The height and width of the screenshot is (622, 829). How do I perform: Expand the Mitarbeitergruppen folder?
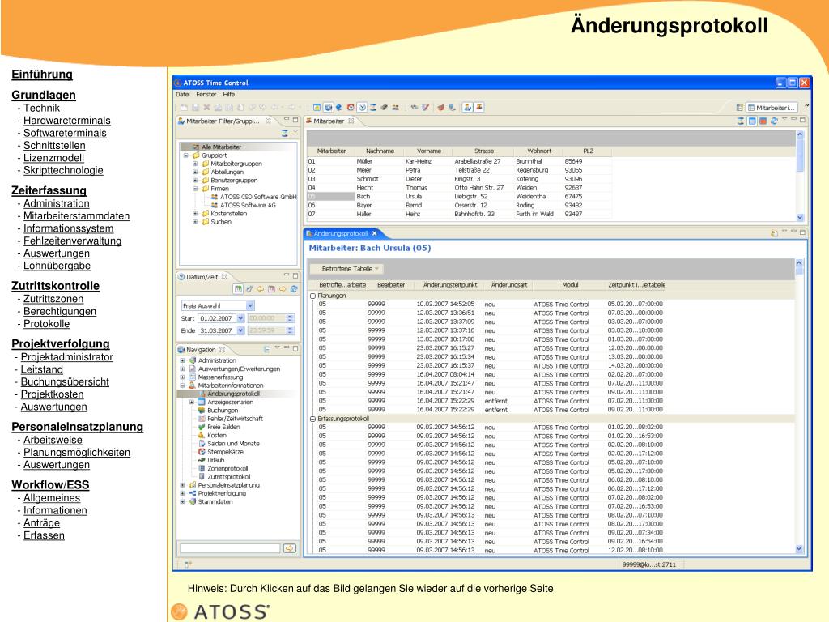pyautogui.click(x=195, y=164)
